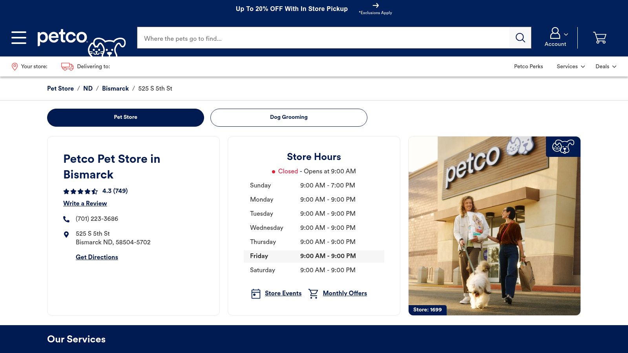Image resolution: width=628 pixels, height=353 pixels.
Task: Open Write a Review link
Action: (x=85, y=203)
